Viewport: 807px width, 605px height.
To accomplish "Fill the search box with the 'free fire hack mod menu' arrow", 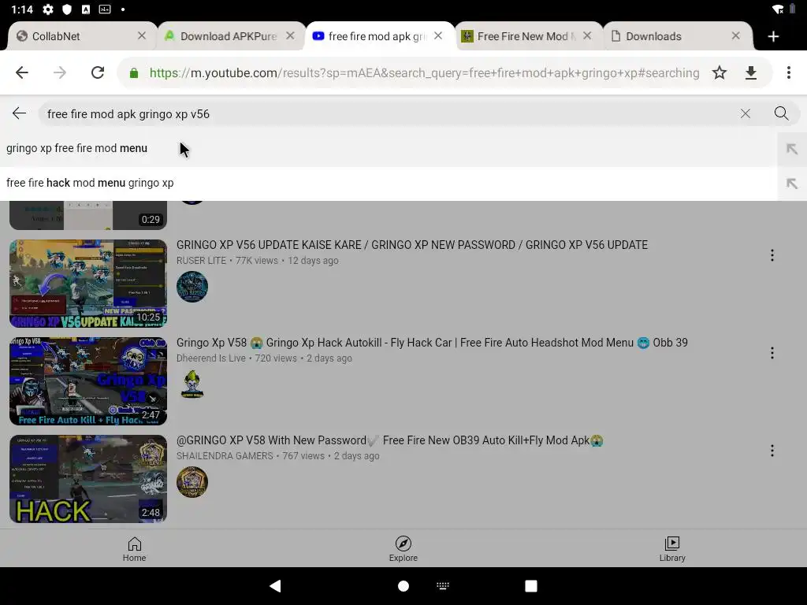I will coord(791,184).
